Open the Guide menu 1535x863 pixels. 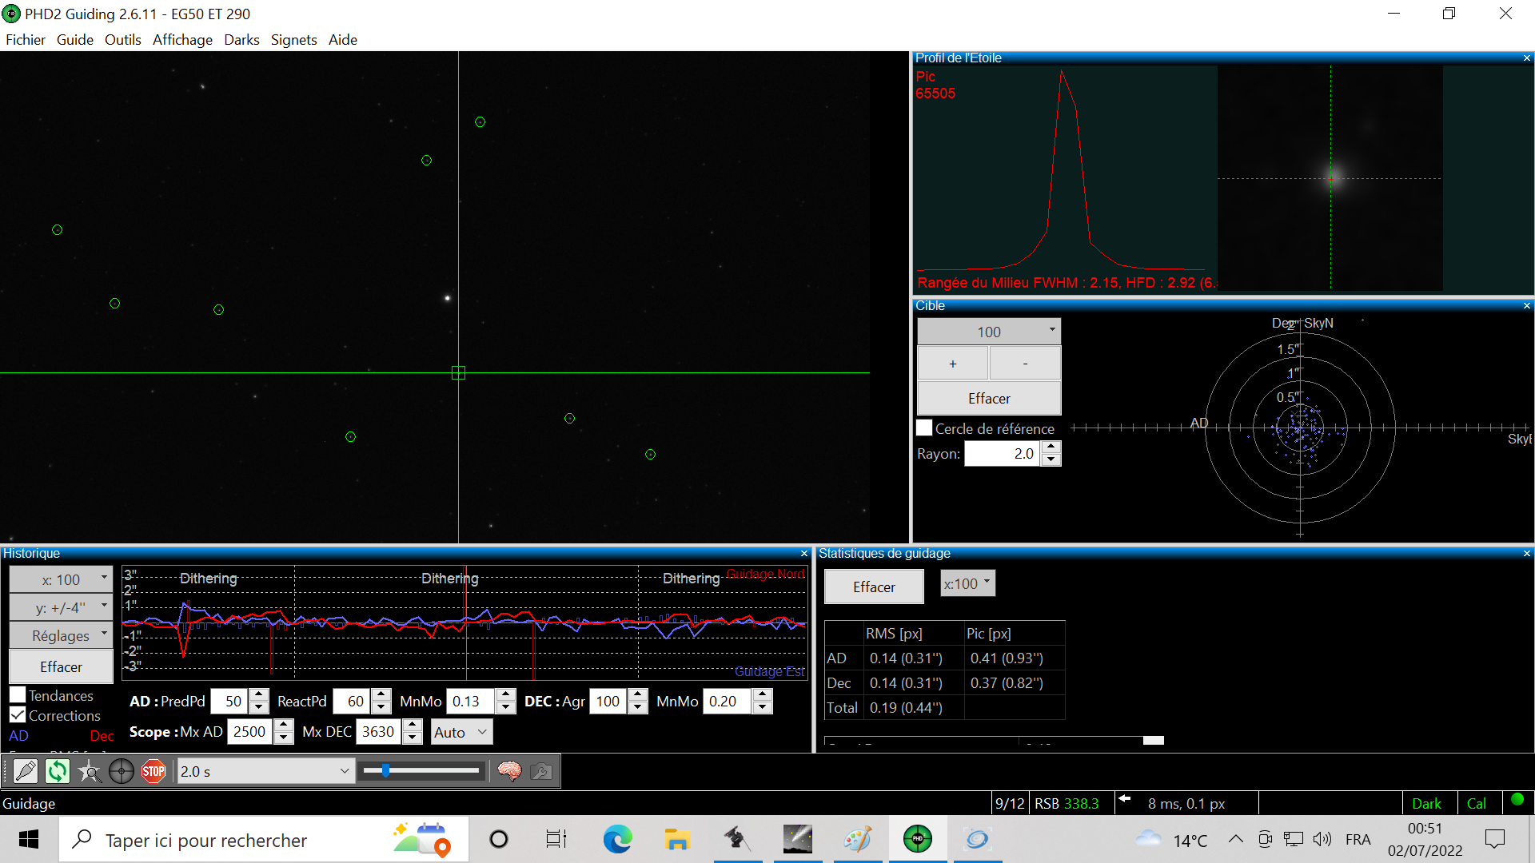[x=75, y=40]
